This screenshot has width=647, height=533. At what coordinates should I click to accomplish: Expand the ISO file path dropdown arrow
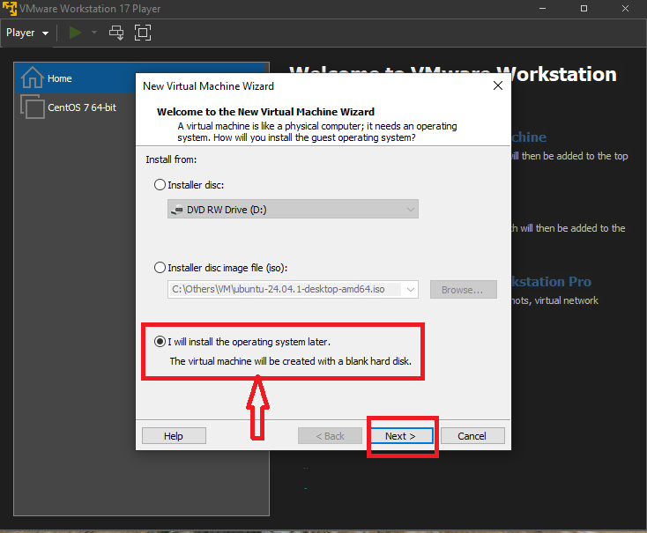[410, 289]
